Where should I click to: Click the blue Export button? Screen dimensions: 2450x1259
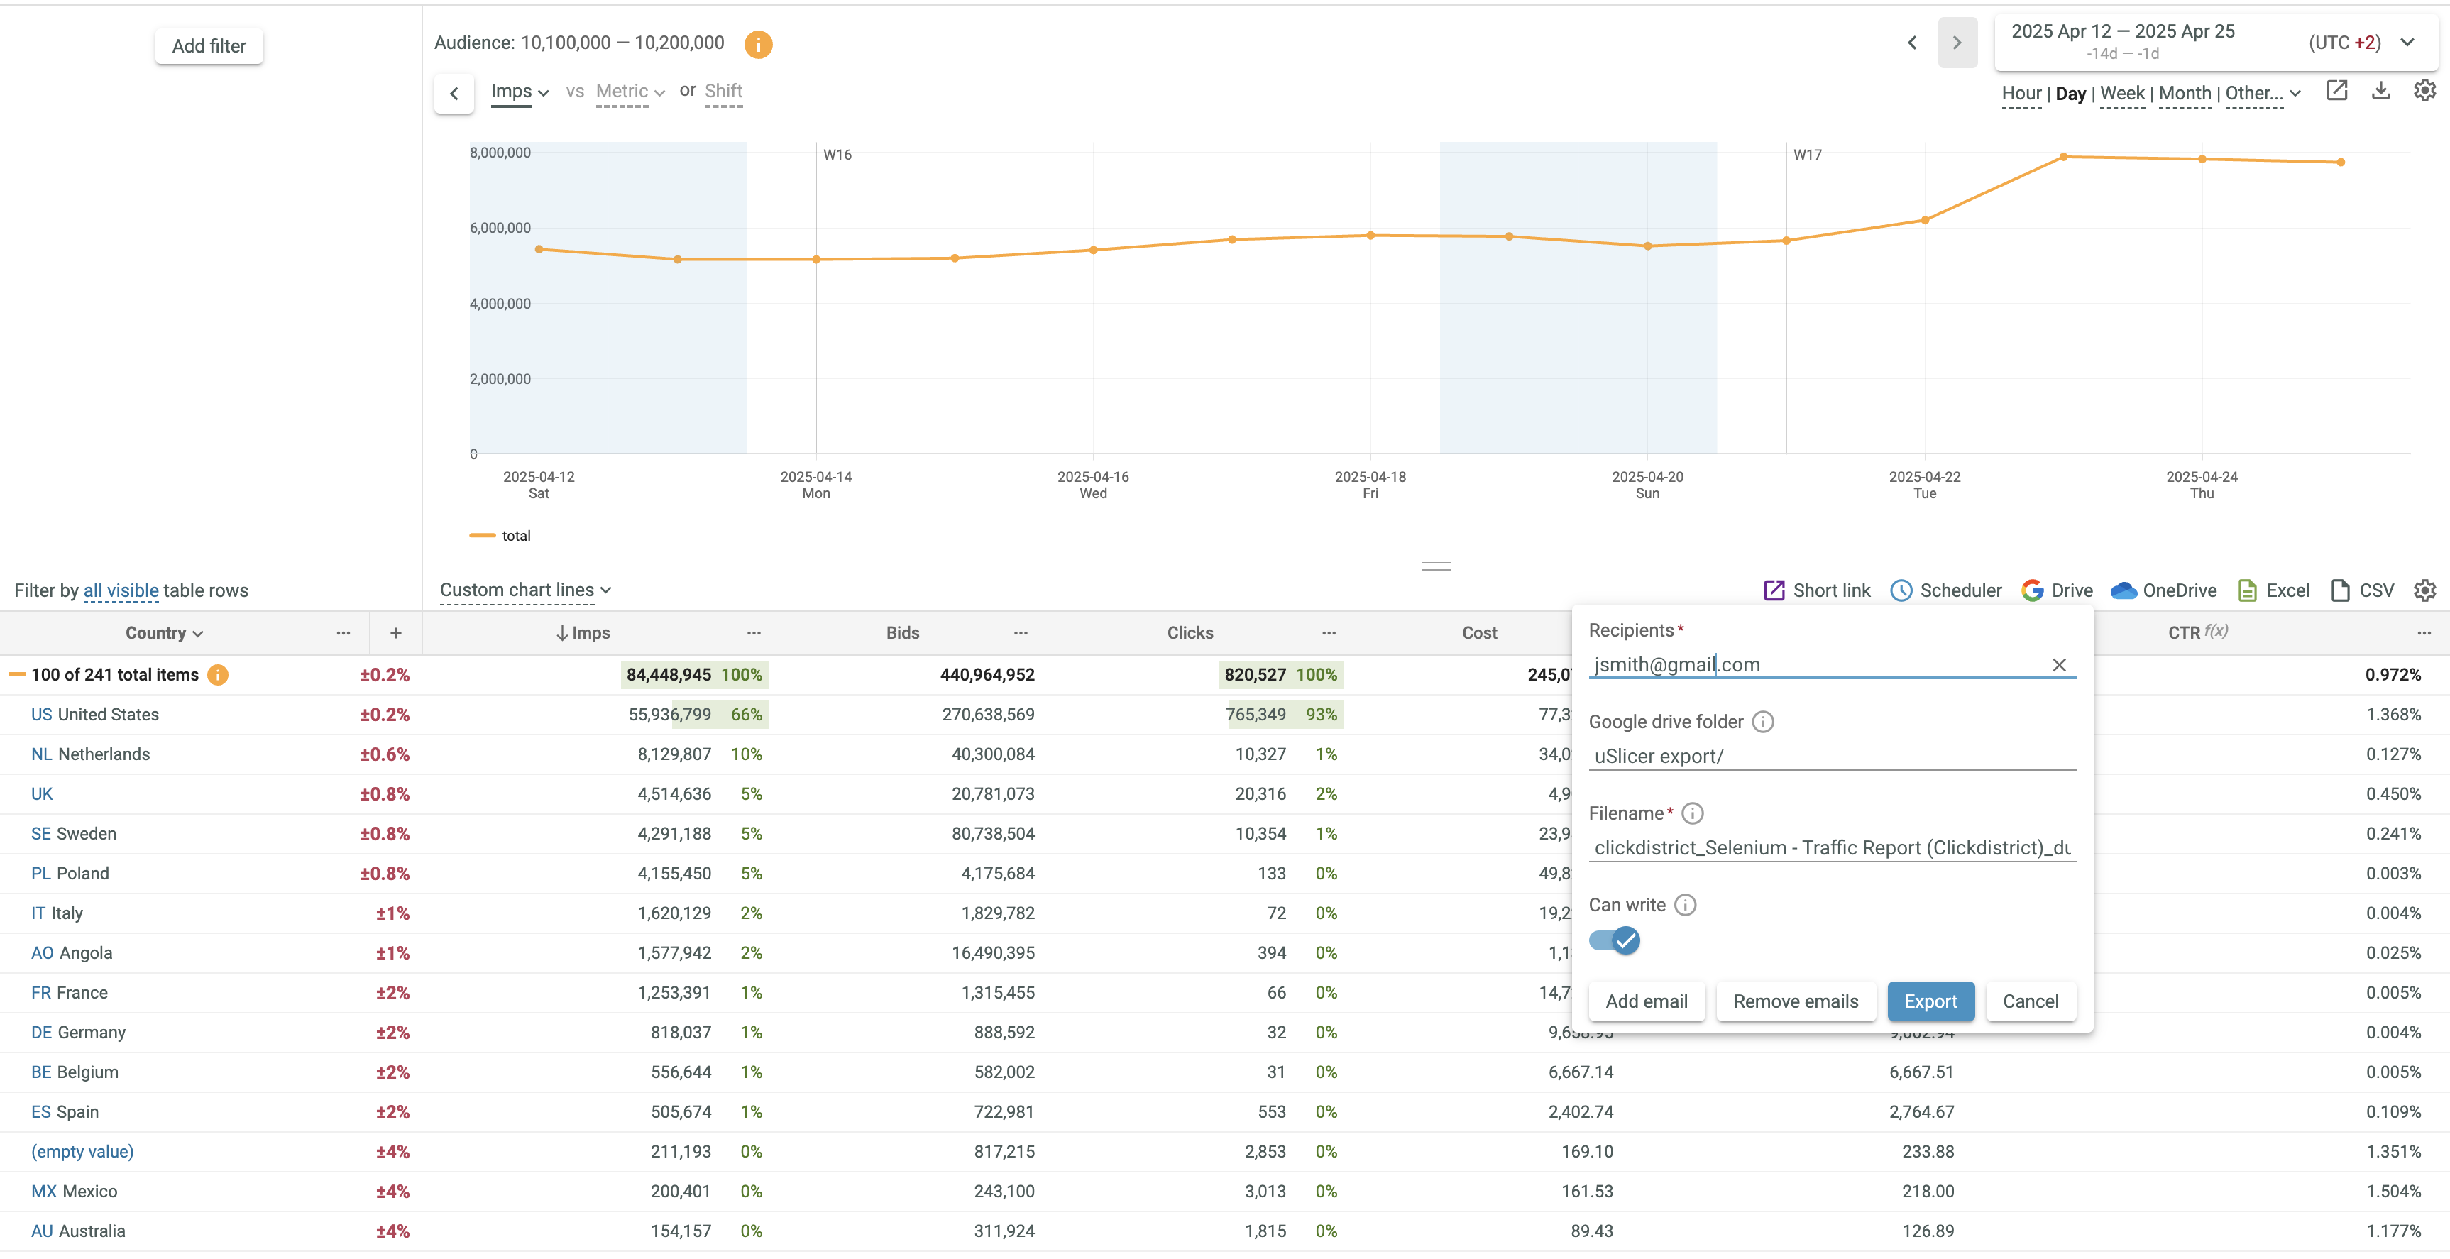(1930, 1001)
